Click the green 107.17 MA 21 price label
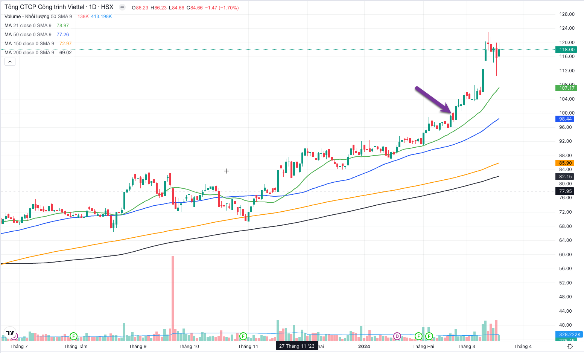 click(x=566, y=88)
